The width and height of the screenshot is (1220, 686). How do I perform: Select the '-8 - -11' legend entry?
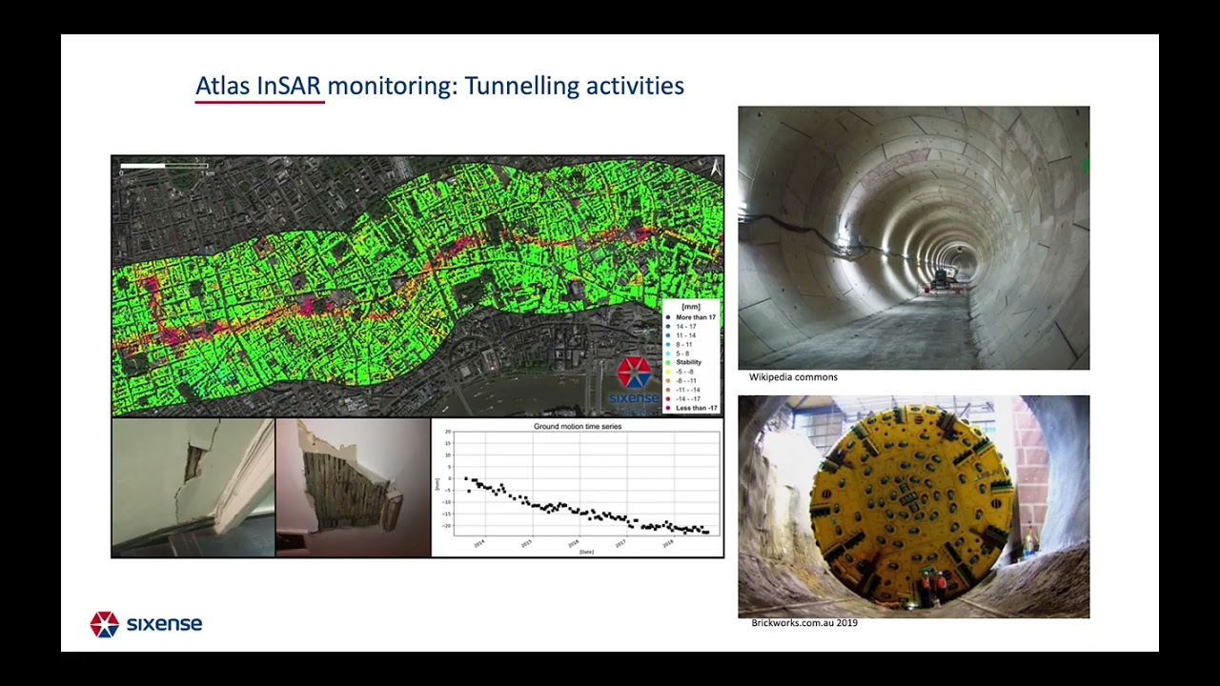[681, 380]
